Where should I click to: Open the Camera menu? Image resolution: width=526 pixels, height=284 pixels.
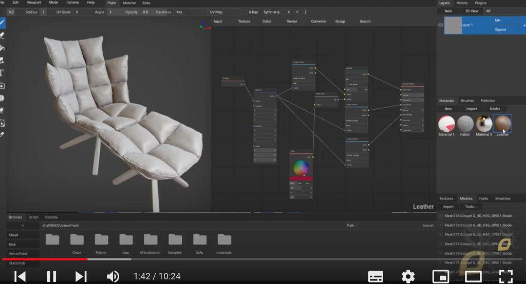tap(72, 3)
